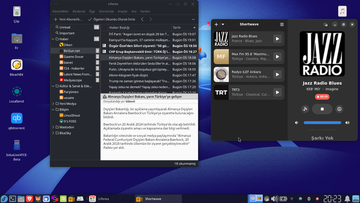The height and width of the screenshot is (203, 360).
Task: Open the Görüntüle menu
Action: click(x=106, y=11)
